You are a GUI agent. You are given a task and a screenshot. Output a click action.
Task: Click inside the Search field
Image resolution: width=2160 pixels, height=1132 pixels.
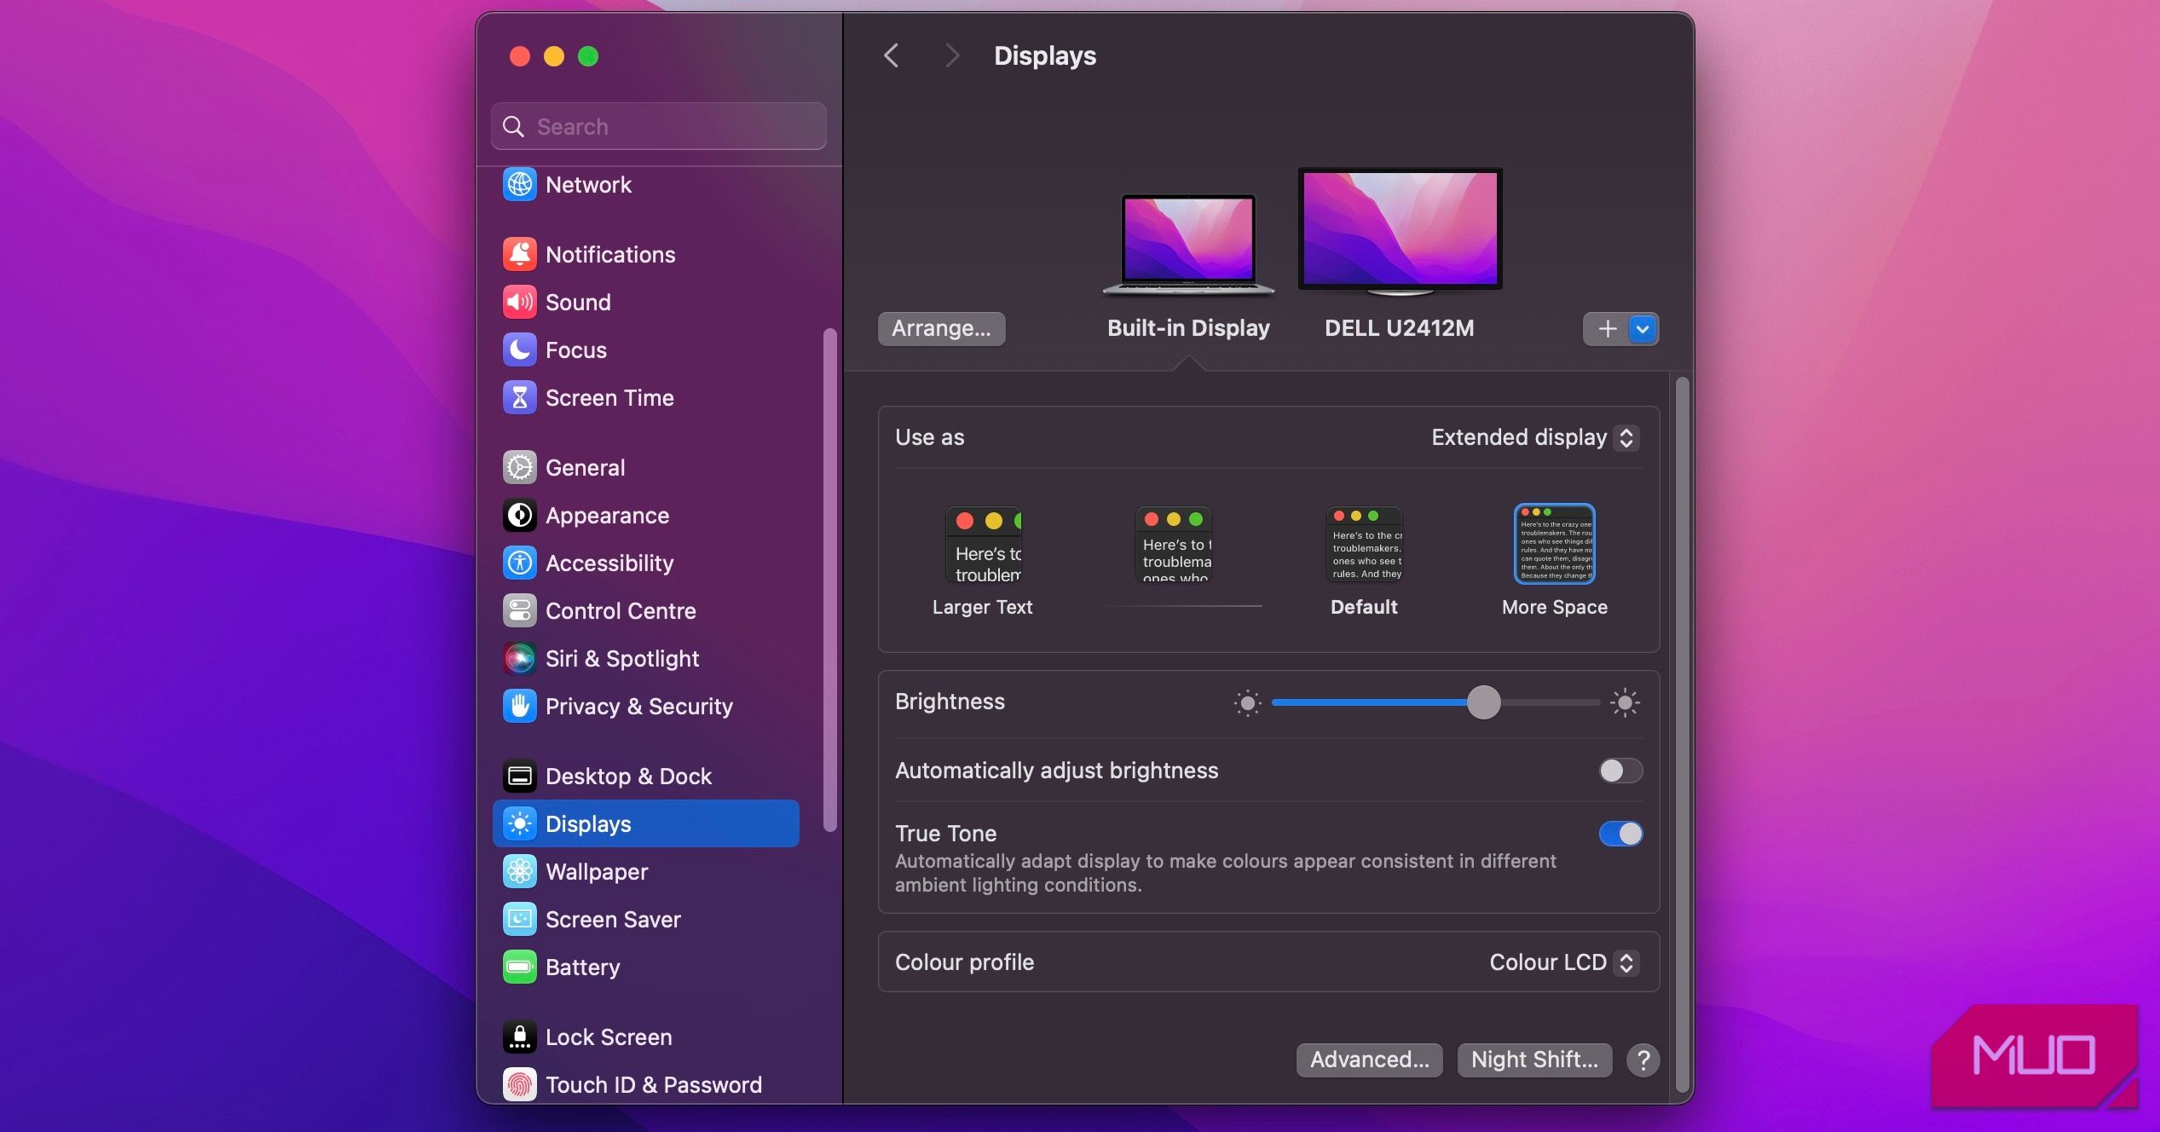pos(657,125)
